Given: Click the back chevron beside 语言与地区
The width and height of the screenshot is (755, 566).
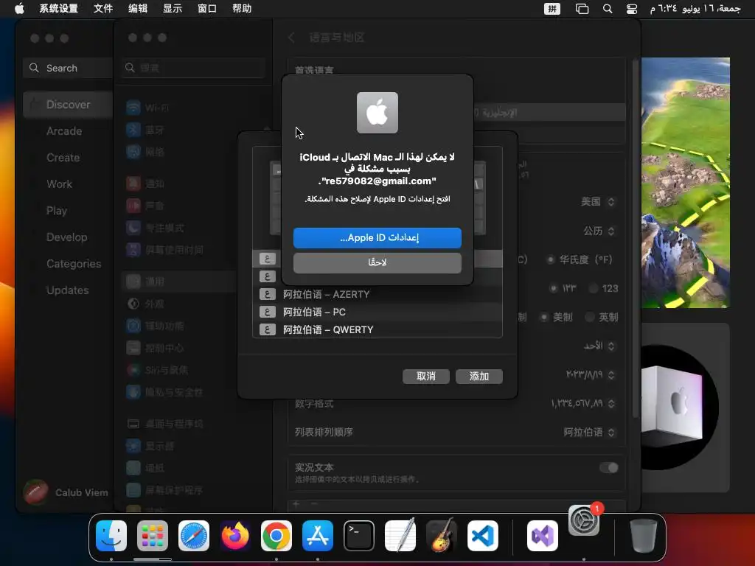Looking at the screenshot, I should (291, 38).
